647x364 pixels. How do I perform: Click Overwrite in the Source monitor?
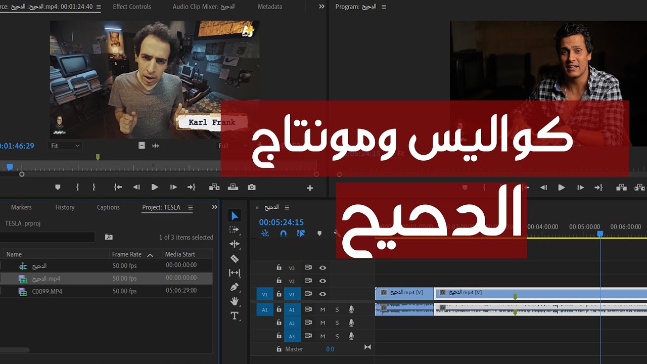(x=233, y=187)
